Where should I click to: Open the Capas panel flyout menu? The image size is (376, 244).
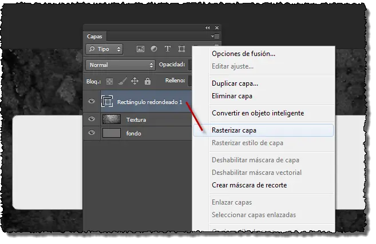pyautogui.click(x=215, y=36)
